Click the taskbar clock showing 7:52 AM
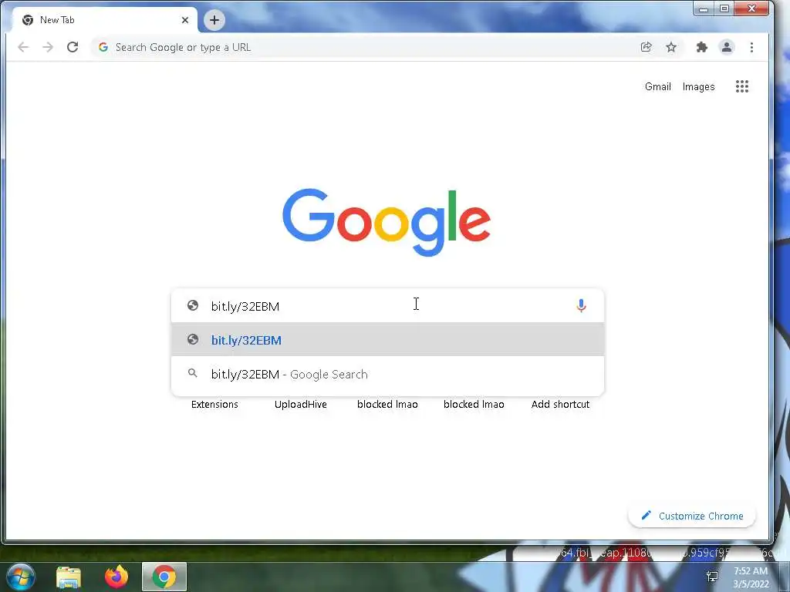Screen dimensions: 790x592 click(751, 577)
